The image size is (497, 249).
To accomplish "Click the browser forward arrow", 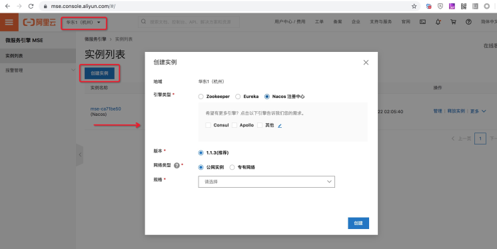I will pyautogui.click(x=19, y=6).
